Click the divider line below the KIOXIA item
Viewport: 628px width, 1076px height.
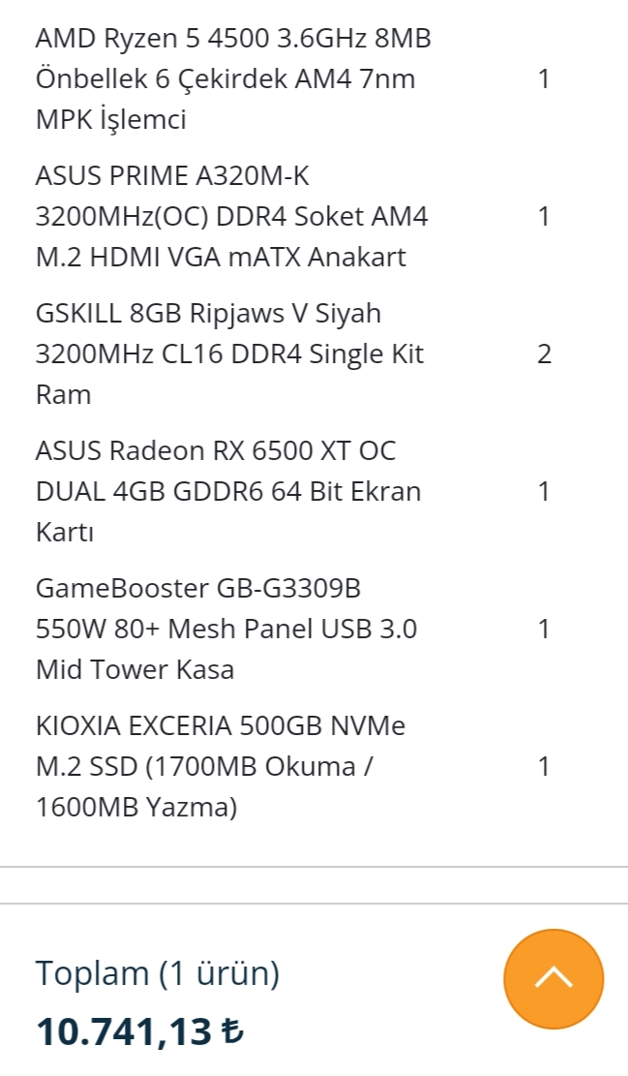[x=314, y=867]
